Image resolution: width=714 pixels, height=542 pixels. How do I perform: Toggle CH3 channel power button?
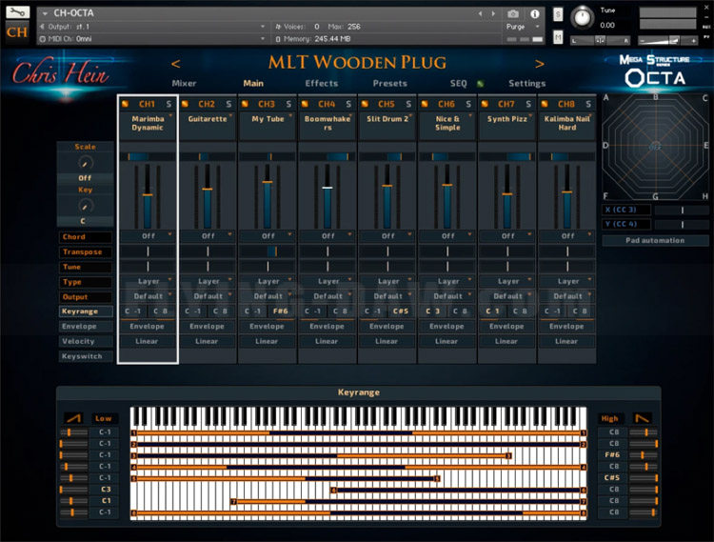pyautogui.click(x=245, y=104)
